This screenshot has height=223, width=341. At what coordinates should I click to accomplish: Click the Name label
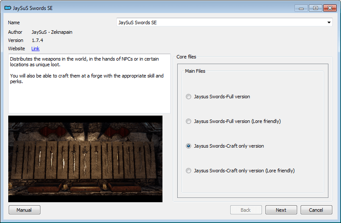click(14, 23)
